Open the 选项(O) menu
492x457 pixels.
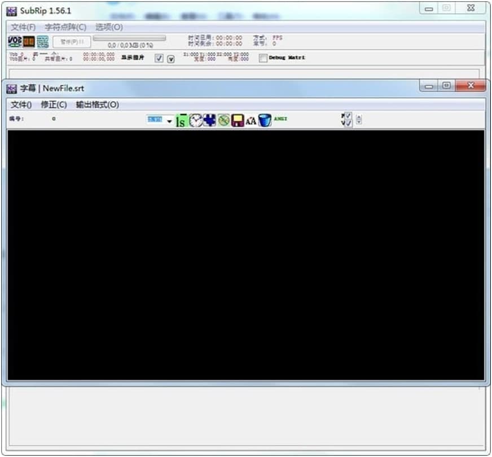tap(109, 27)
